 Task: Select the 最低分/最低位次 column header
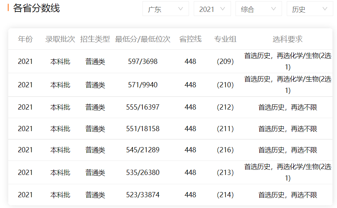coord(143,39)
